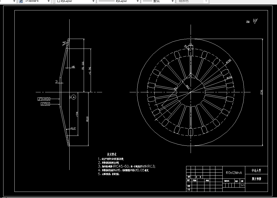Select the ø168 diameter dimension text
The height and width of the screenshot is (198, 277).
pos(229,78)
